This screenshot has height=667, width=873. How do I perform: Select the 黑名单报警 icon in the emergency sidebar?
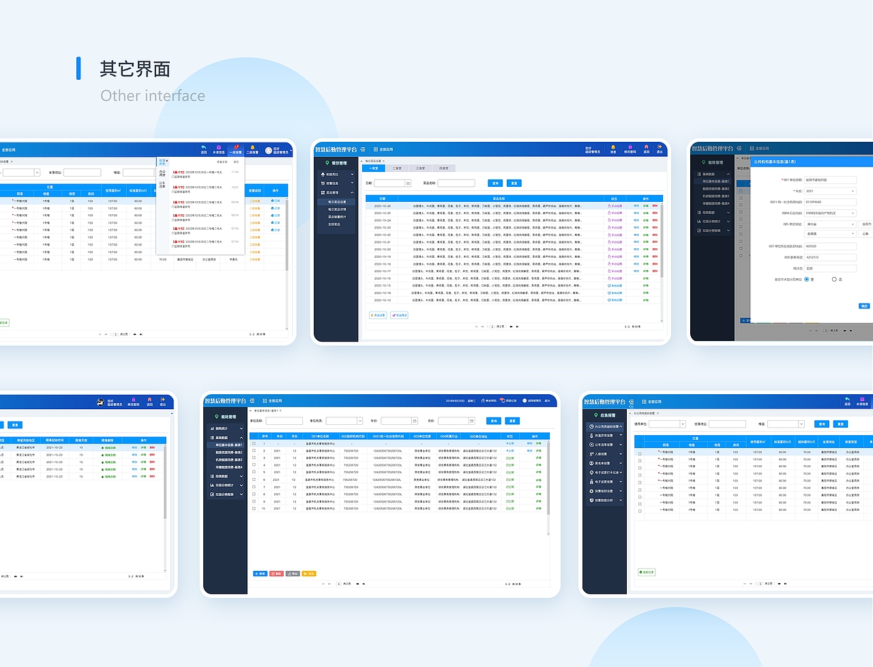click(591, 463)
